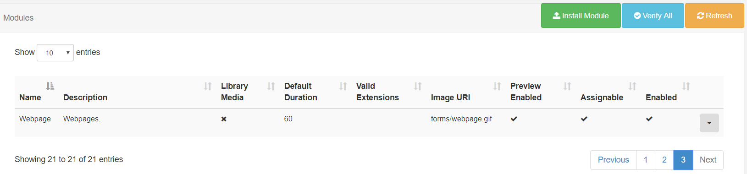Click Webpage Enabled checkmark
The width and height of the screenshot is (747, 174).
[649, 119]
